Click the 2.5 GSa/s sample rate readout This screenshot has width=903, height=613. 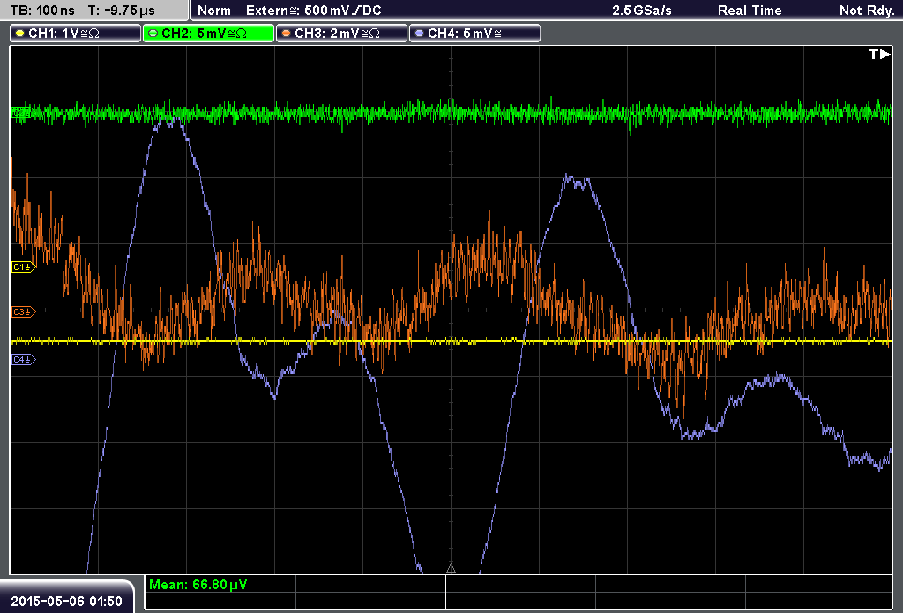[642, 11]
